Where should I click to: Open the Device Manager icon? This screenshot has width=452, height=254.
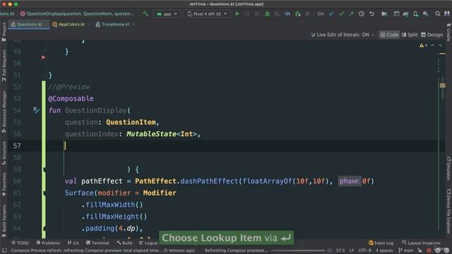[416, 14]
